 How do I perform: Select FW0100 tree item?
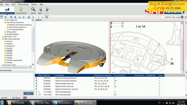tap(9, 53)
